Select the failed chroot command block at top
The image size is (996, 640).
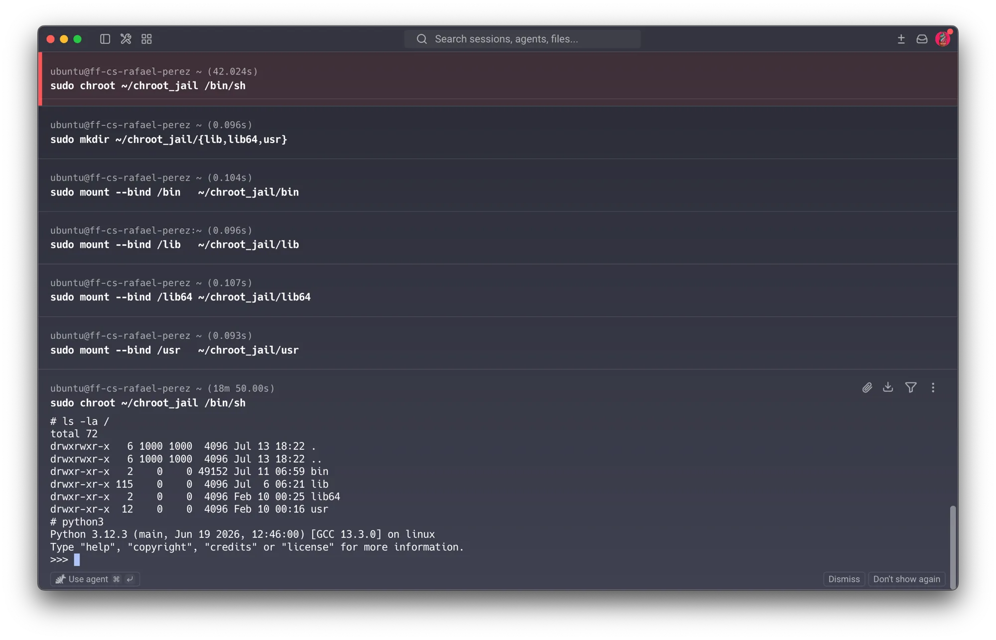point(498,79)
